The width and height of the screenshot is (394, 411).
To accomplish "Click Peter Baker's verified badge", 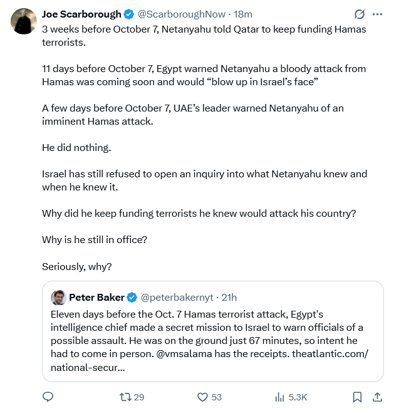I will [x=132, y=298].
